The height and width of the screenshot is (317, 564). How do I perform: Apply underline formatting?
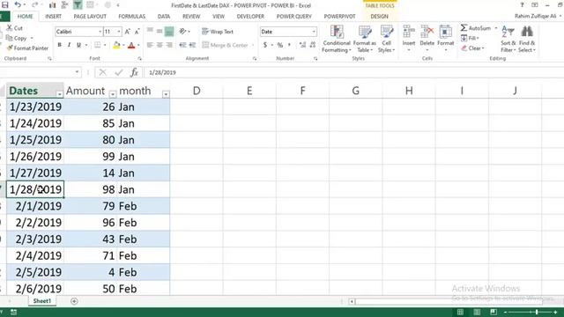pos(78,45)
